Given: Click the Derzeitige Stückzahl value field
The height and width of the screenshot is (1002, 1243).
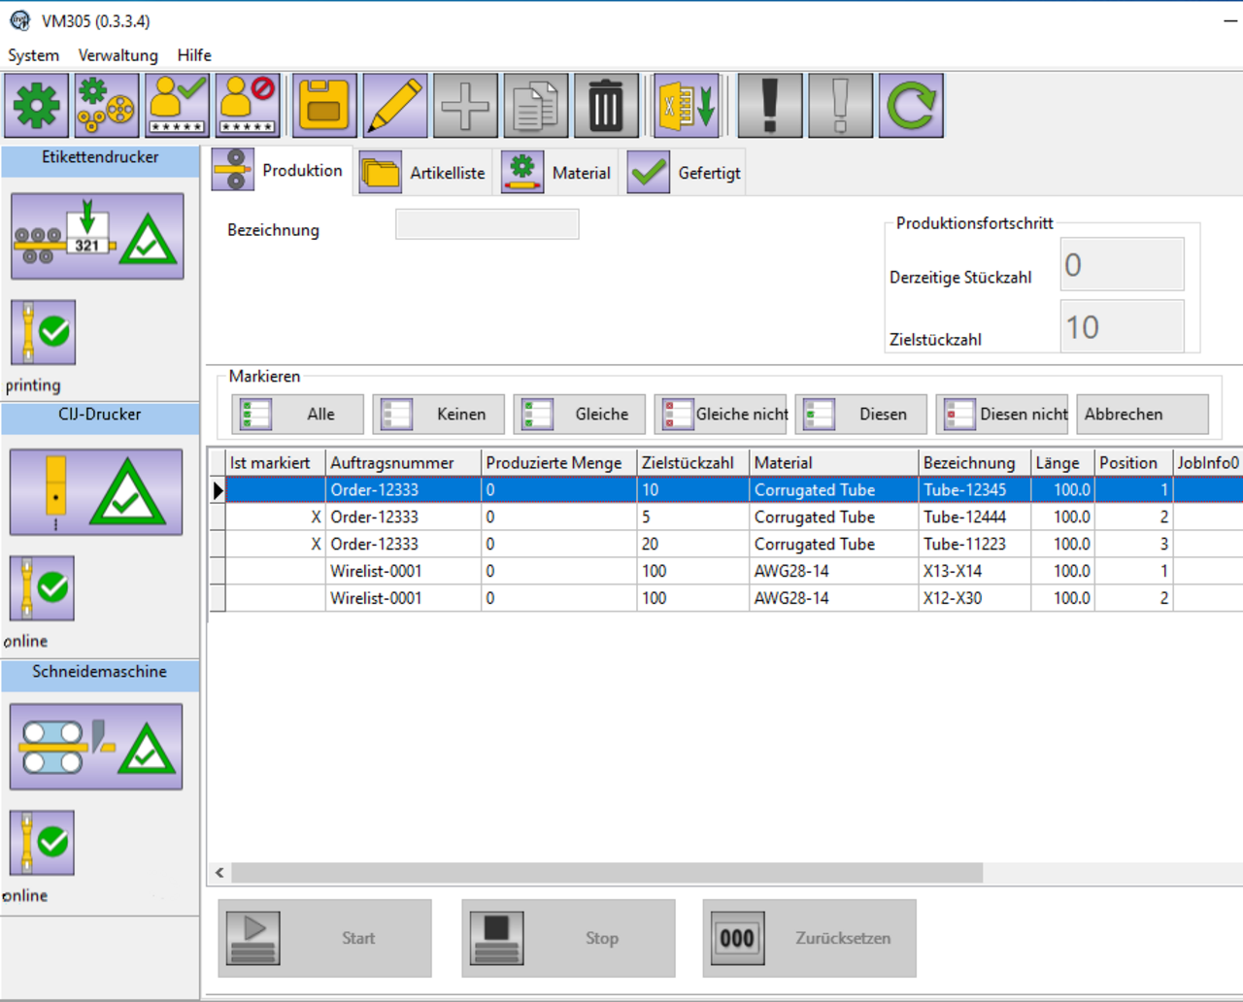Looking at the screenshot, I should (1122, 264).
